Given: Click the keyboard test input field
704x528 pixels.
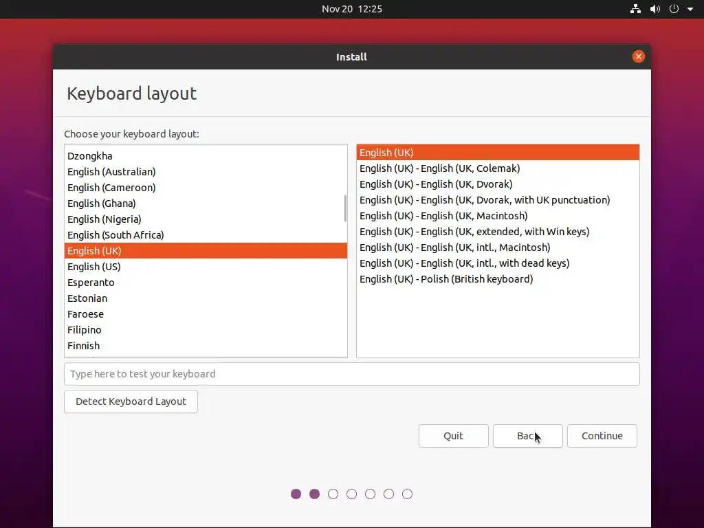Looking at the screenshot, I should (351, 374).
